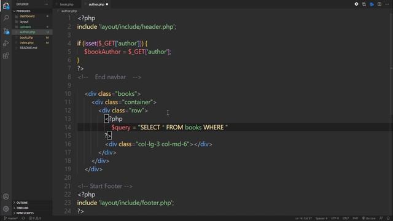Switch to the book.php tab
393x221 pixels.
tap(67, 4)
